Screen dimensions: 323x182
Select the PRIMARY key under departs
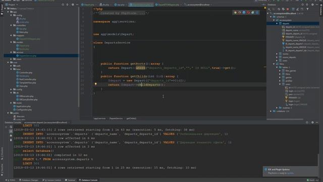tap(290, 37)
